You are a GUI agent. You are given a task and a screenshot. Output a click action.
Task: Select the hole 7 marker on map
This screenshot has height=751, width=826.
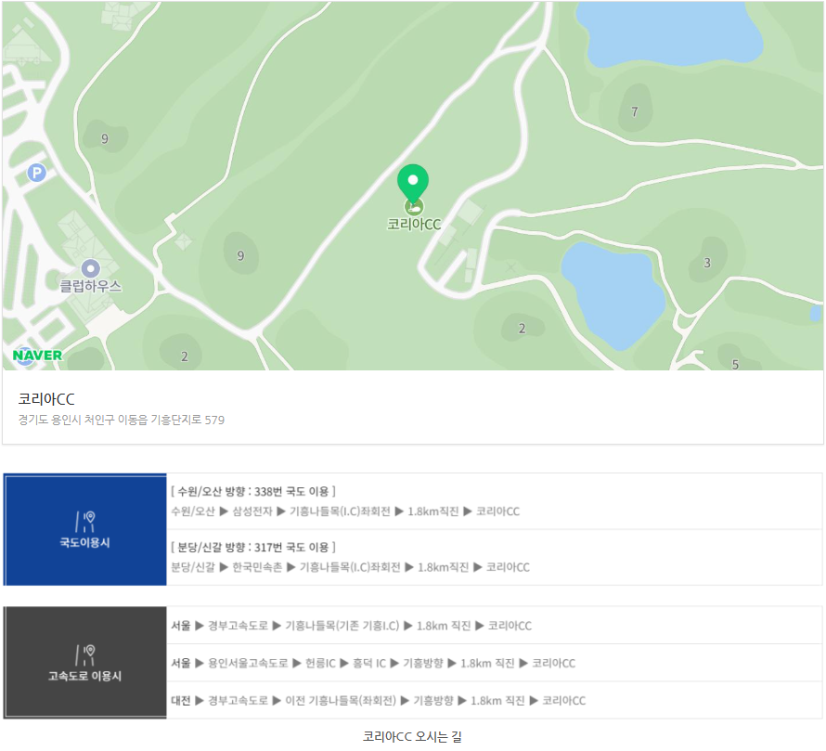coord(635,112)
